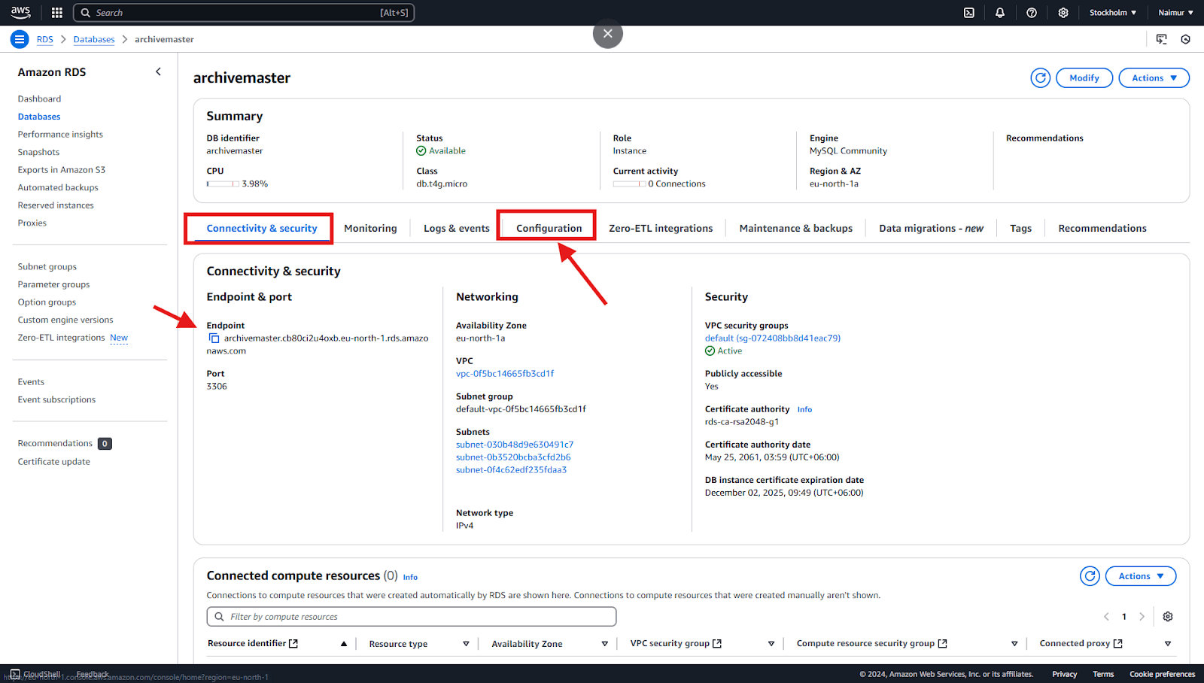
Task: Open the Recommendations tab
Action: pos(1102,228)
